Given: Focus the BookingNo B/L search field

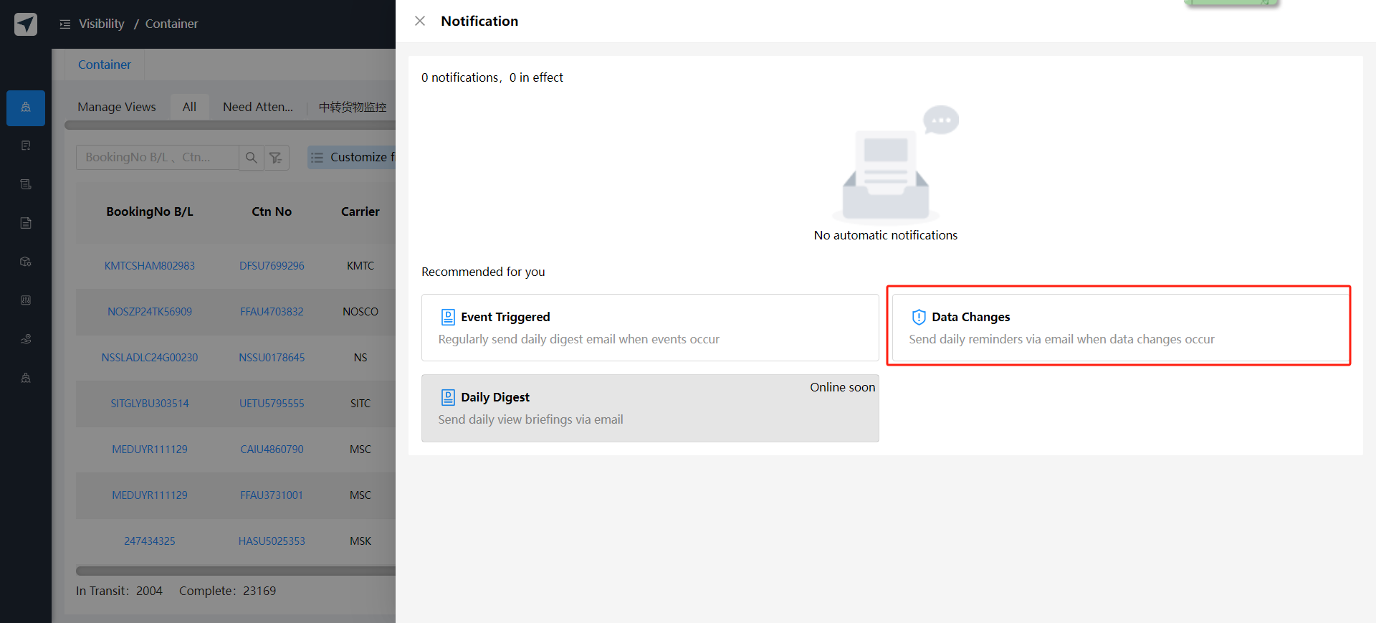Looking at the screenshot, I should click(x=158, y=158).
